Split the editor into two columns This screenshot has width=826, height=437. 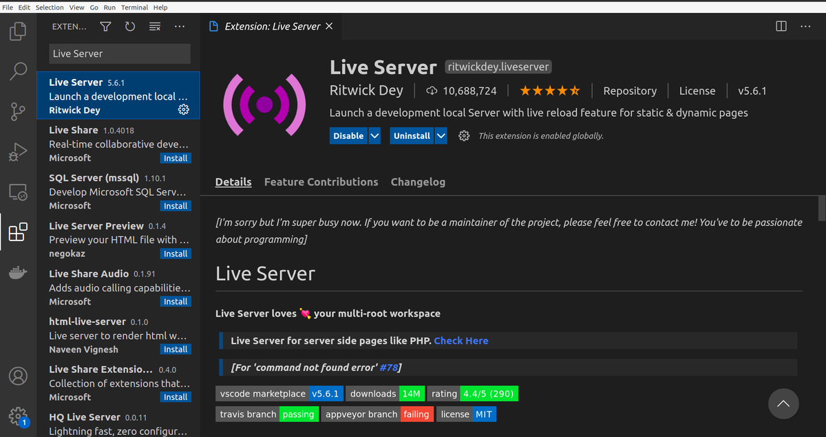[x=781, y=26]
